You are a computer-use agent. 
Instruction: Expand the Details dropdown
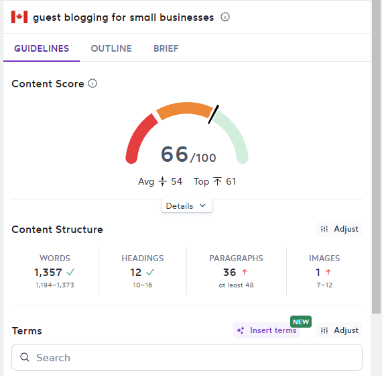pos(186,206)
